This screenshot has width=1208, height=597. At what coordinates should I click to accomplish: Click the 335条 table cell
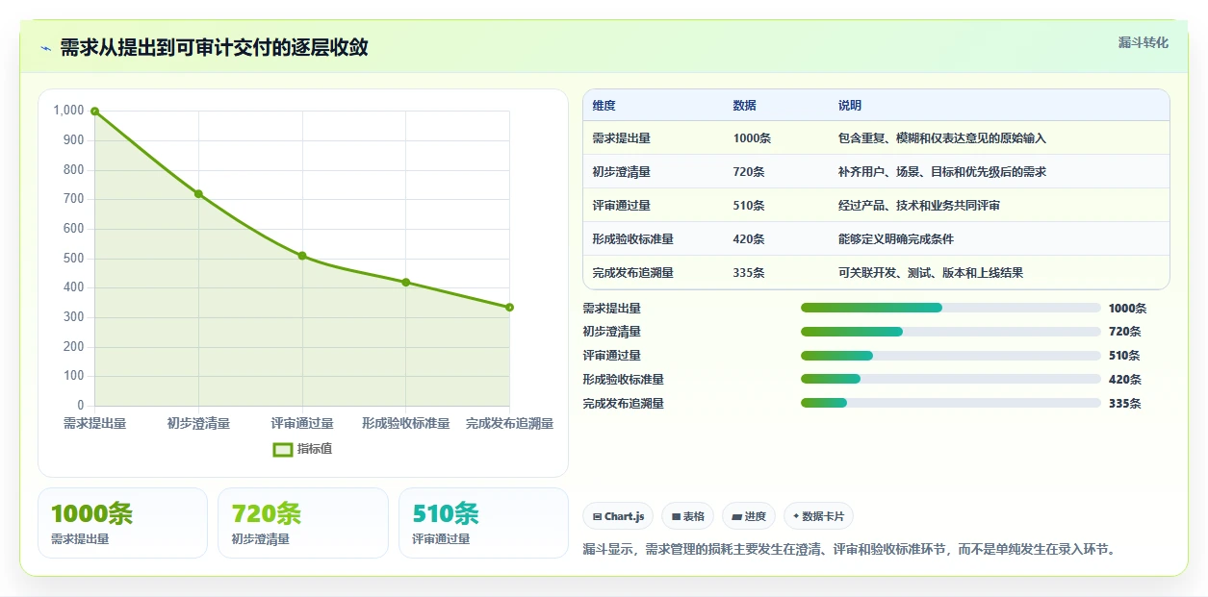point(749,273)
